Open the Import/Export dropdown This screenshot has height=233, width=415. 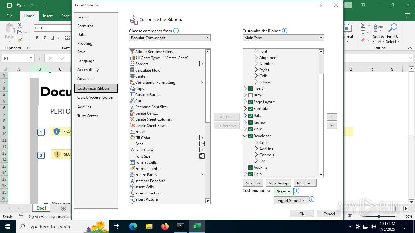291,200
